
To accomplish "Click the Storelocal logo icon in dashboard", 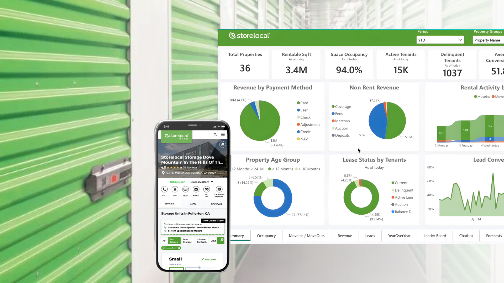I will (233, 35).
